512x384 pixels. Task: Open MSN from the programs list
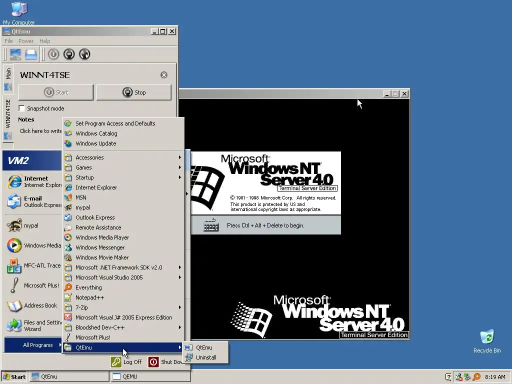123,197
